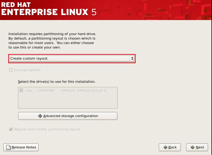Select the 15359 MB size text in the drive list

[45, 91]
